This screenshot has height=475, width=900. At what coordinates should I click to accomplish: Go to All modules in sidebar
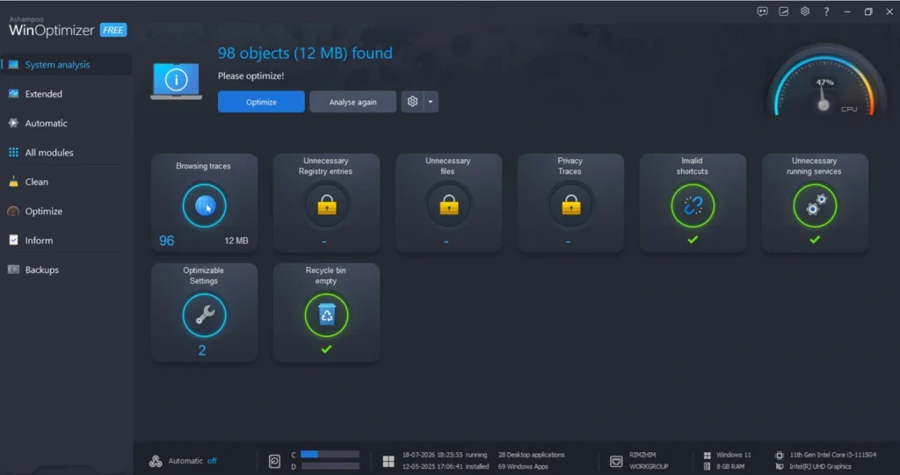tap(67, 153)
